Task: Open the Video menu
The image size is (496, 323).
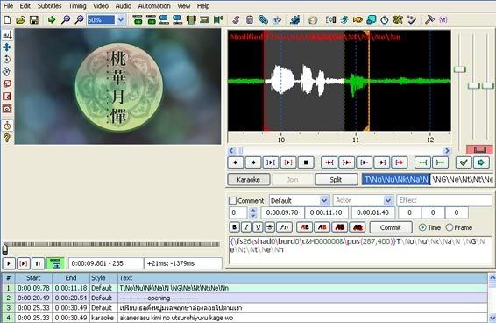Action: pyautogui.click(x=101, y=6)
